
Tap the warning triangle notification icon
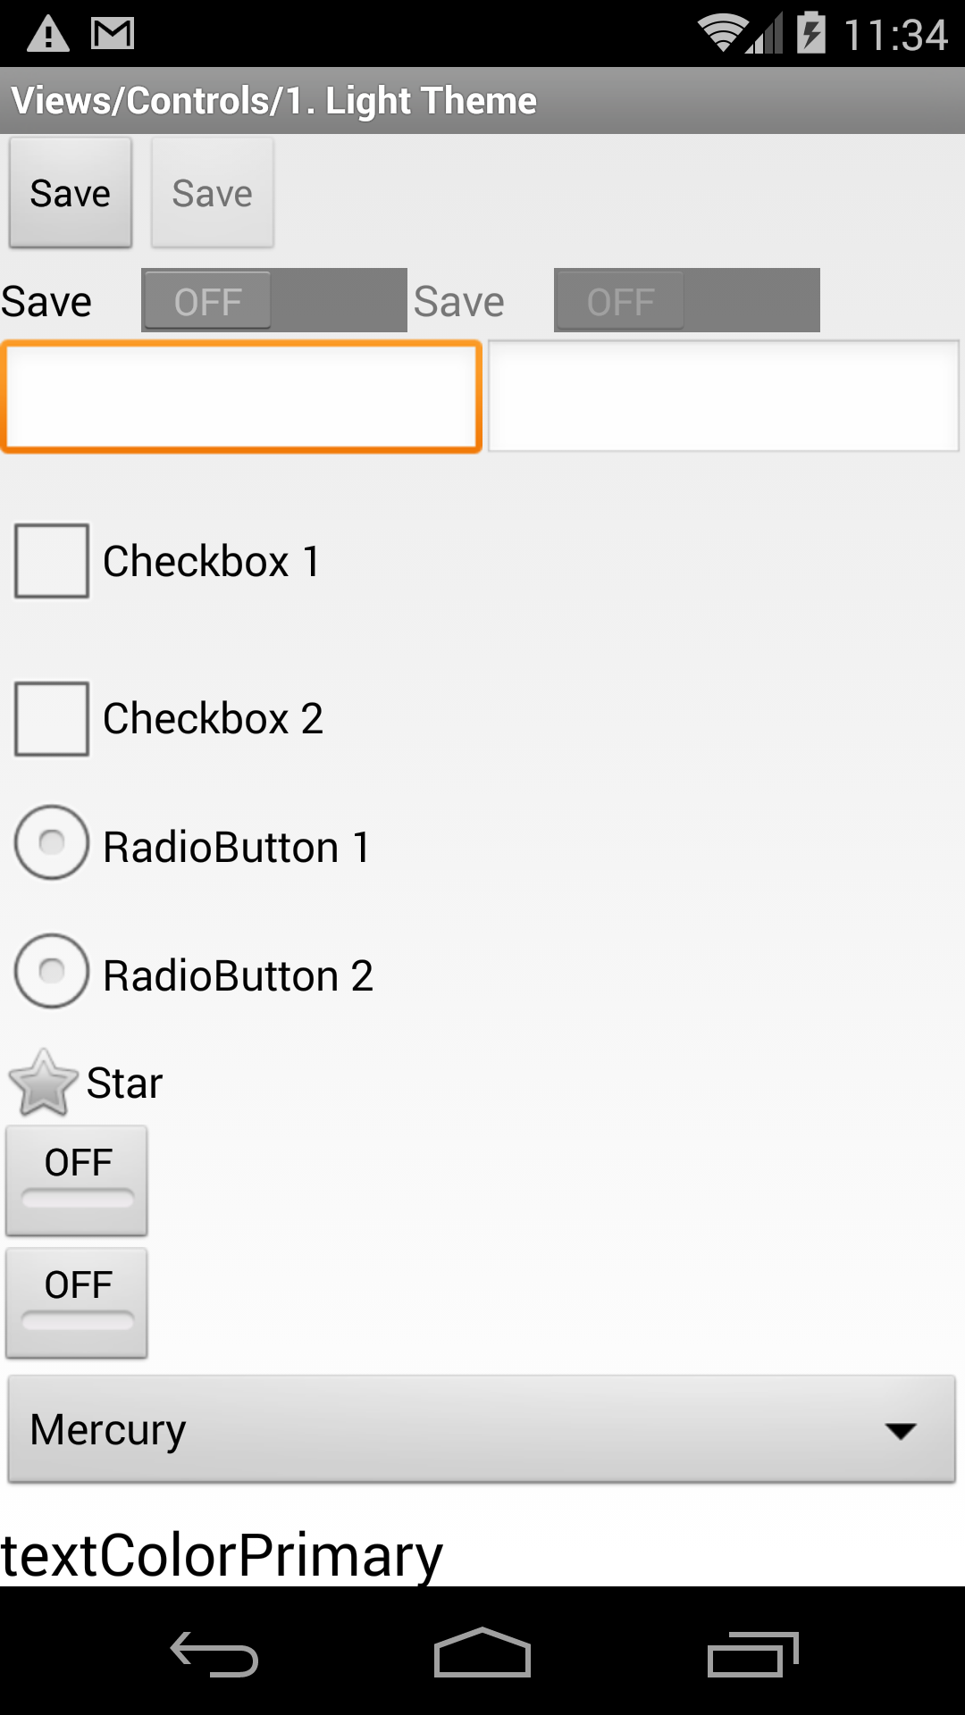point(48,34)
